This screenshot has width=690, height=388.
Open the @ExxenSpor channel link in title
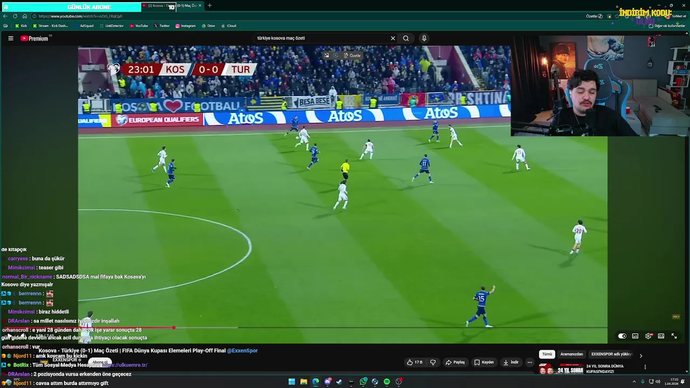pyautogui.click(x=242, y=351)
